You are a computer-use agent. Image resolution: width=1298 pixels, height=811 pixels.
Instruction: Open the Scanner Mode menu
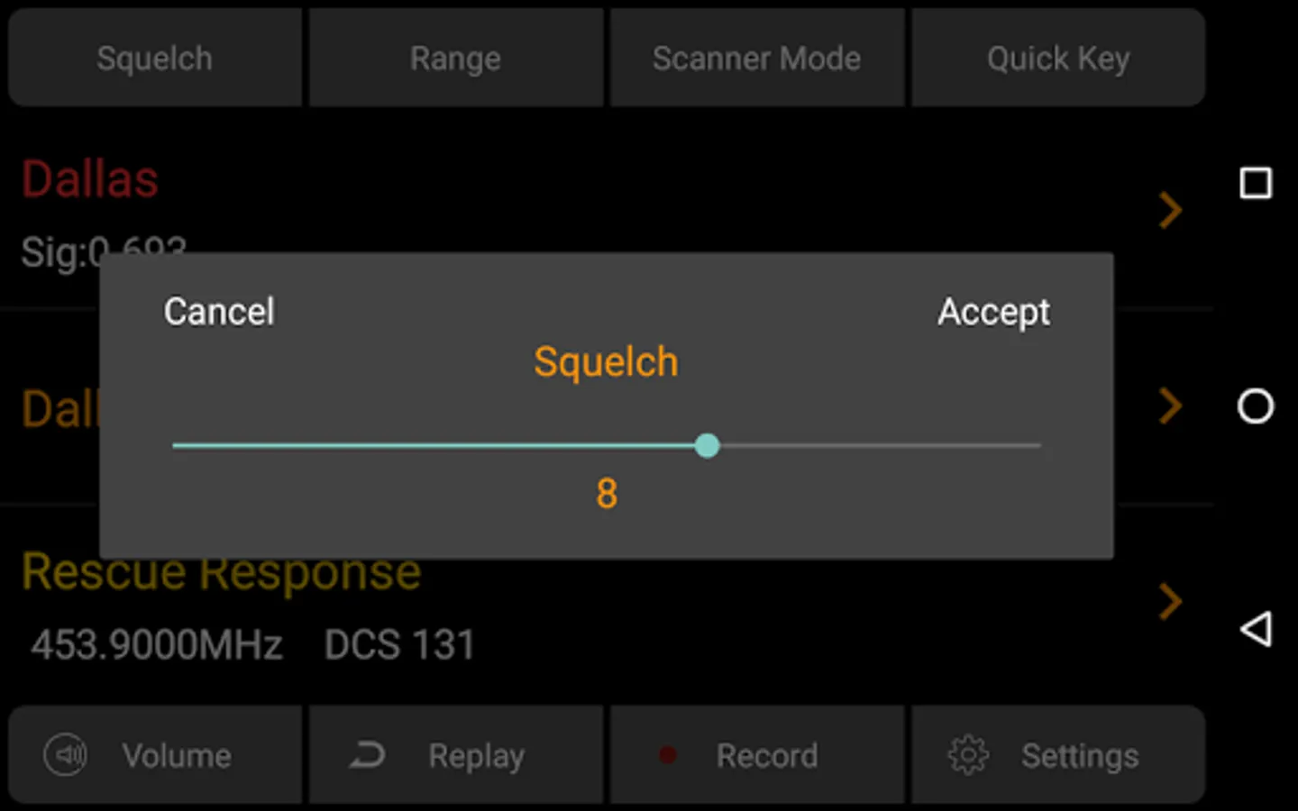(756, 59)
